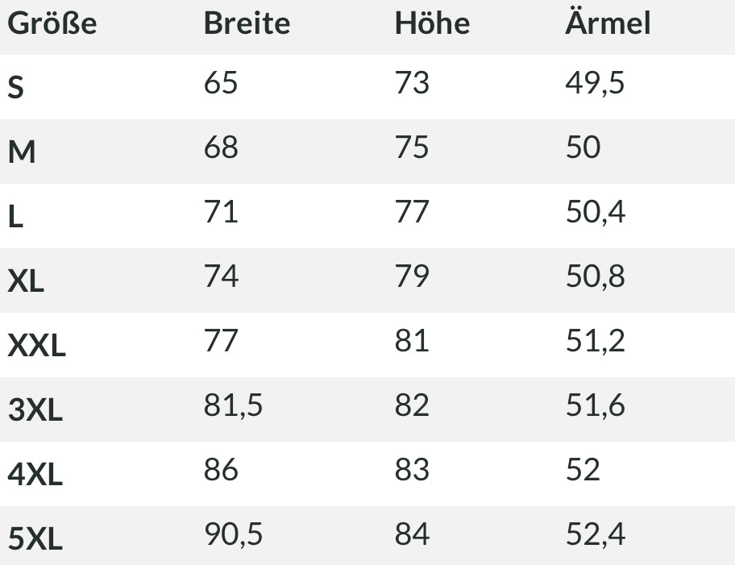Click Höhe value 75 for size M
This screenshot has height=565, width=735.
(x=412, y=147)
